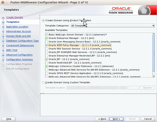The width and height of the screenshot is (157, 122).
Task: Click the templates list scroll down arrow
Action: pyautogui.click(x=154, y=76)
